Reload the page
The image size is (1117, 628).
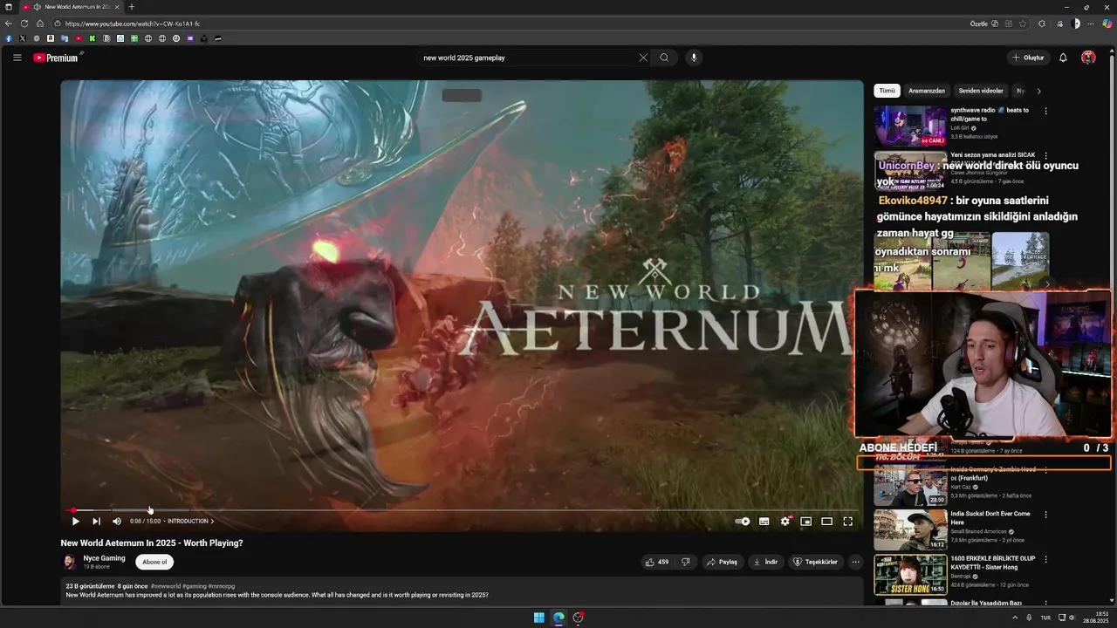24,24
